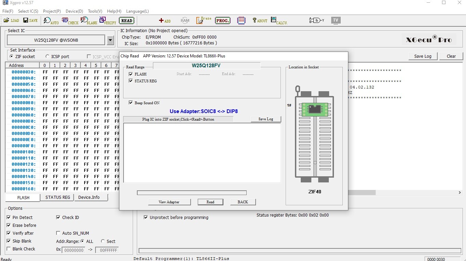Viewport: 466px width, 261px height.
Task: Click the SAVE toolbar icon
Action: click(30, 20)
